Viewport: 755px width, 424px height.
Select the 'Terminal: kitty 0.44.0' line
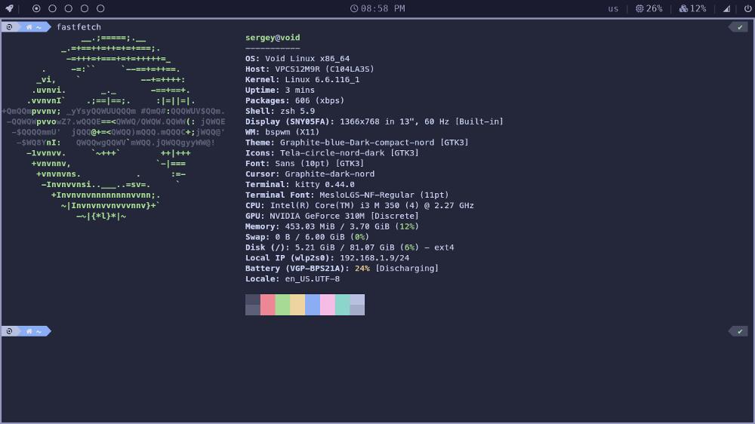[300, 185]
